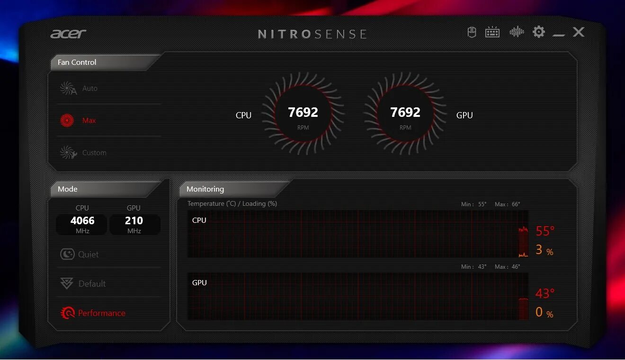
Task: Click the Temperature / Loading label
Action: (x=232, y=204)
